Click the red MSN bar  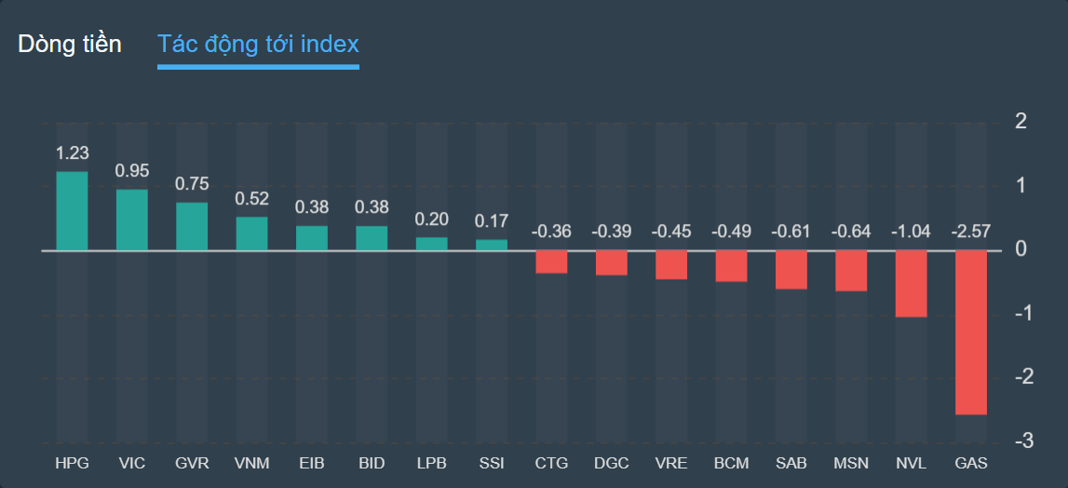[x=851, y=270]
